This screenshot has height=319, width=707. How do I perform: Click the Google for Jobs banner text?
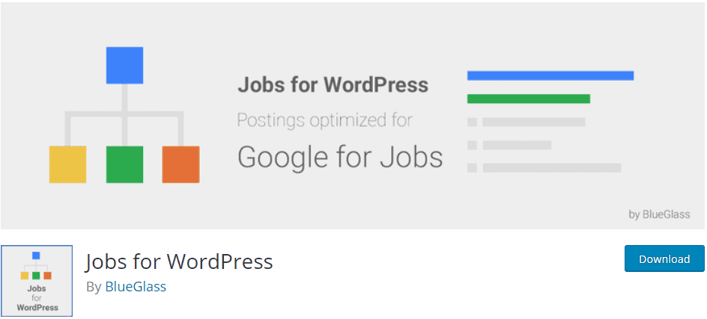340,158
